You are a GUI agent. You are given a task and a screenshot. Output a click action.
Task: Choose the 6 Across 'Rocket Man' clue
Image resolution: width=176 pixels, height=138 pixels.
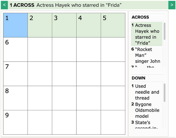tap(147, 55)
